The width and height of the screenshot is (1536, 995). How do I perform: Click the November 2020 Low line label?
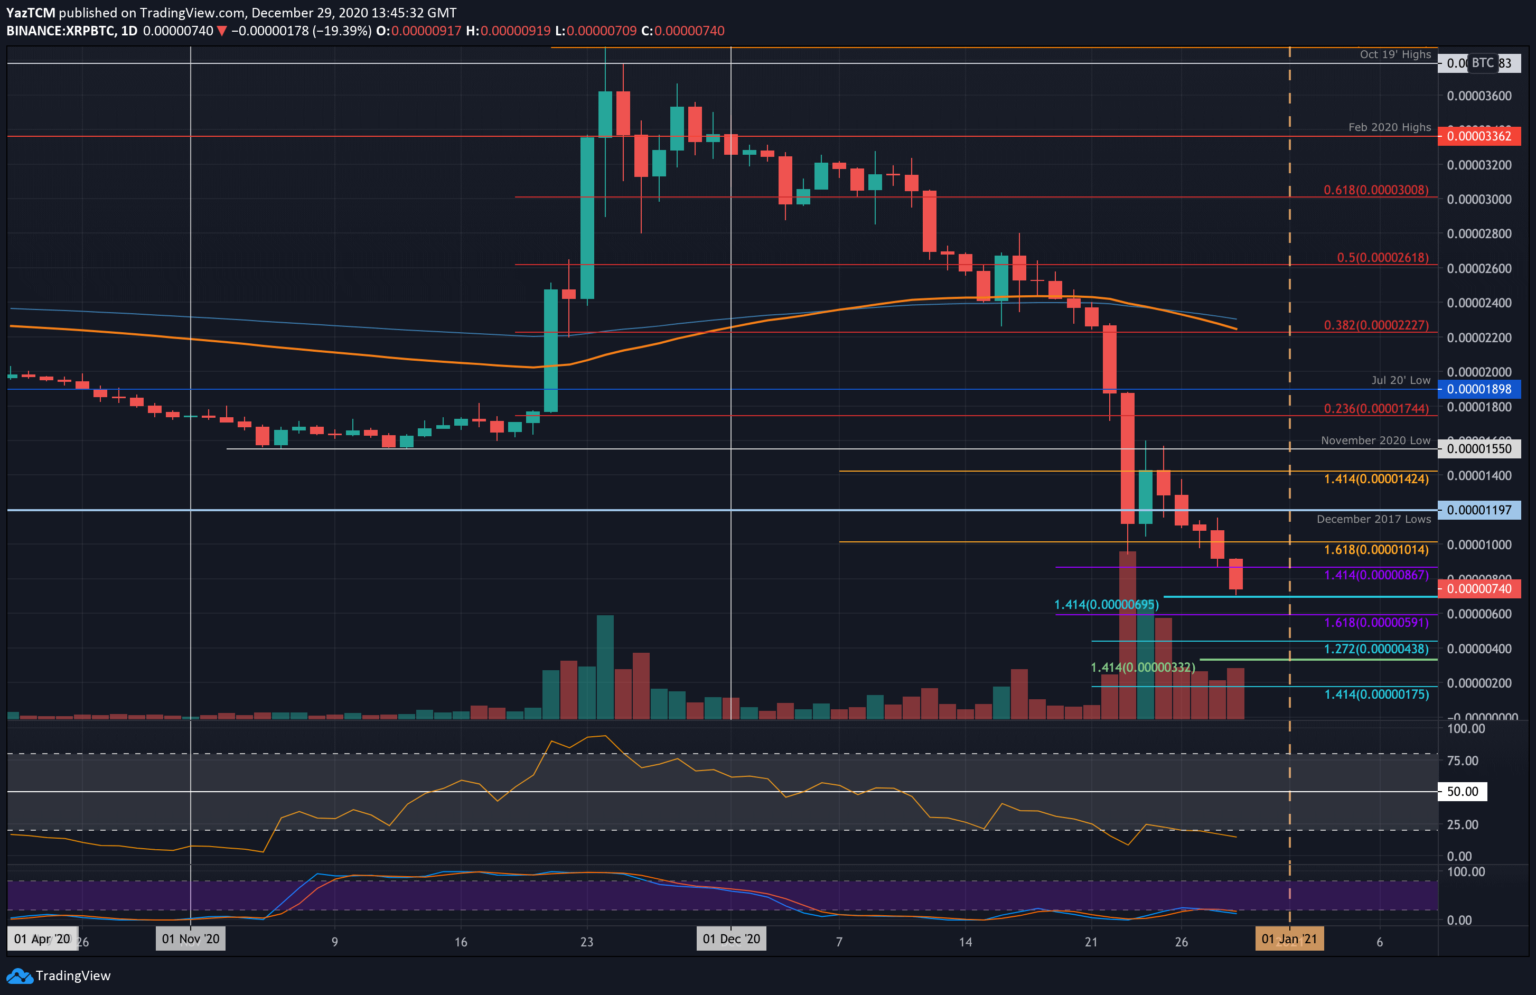(x=1375, y=440)
